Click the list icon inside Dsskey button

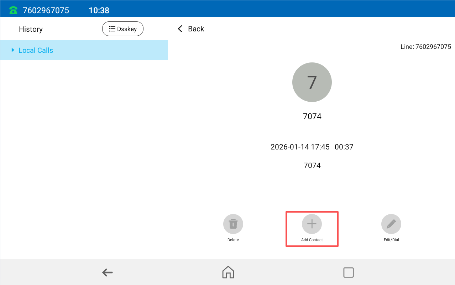click(112, 29)
